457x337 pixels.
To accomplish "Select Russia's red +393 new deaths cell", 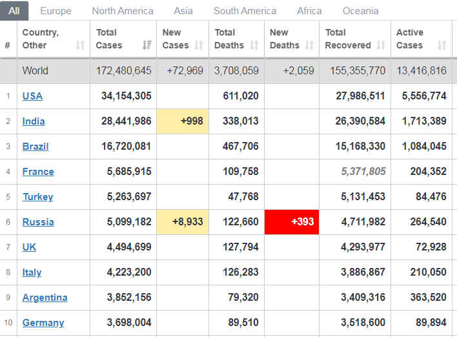I will [x=292, y=222].
